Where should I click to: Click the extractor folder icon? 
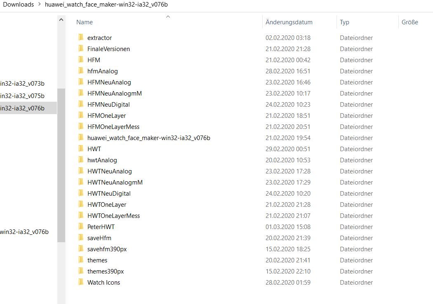81,37
